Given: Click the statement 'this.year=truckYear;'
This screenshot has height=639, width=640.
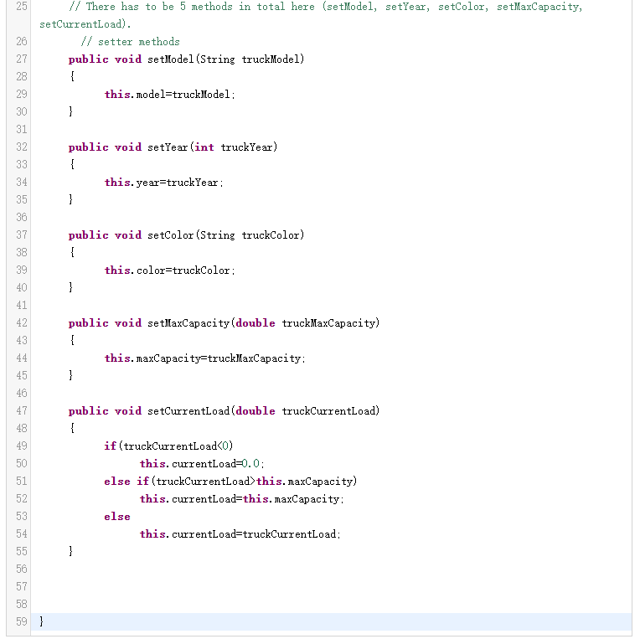Looking at the screenshot, I should coord(164,183).
